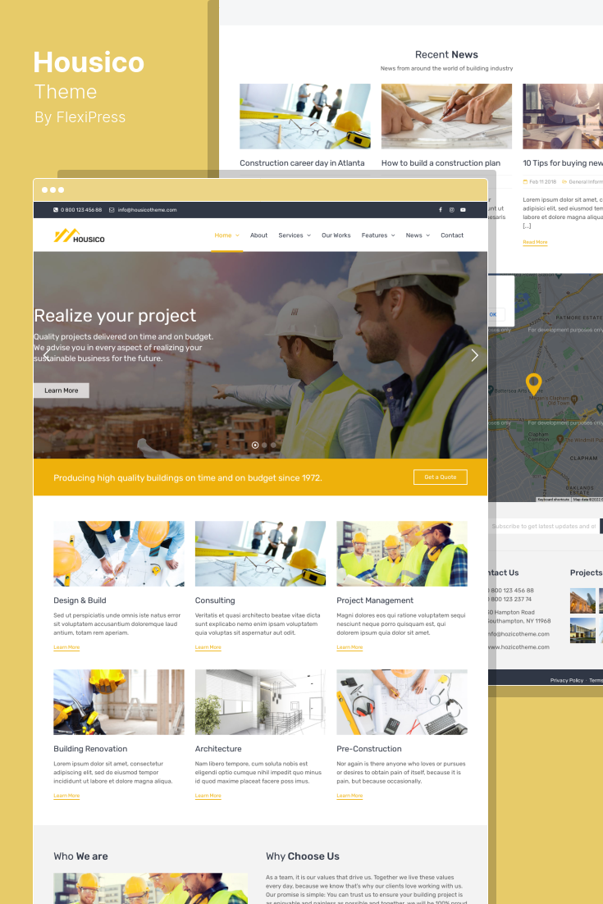Click www.hozicotheme.com in footer
Viewport: 603px width, 904px height.
tap(518, 647)
